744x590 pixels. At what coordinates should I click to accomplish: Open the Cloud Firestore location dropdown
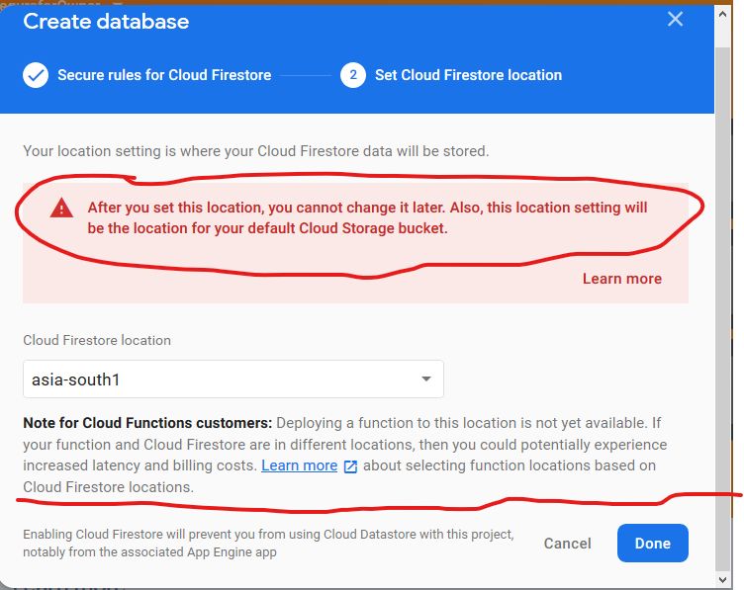coord(232,379)
